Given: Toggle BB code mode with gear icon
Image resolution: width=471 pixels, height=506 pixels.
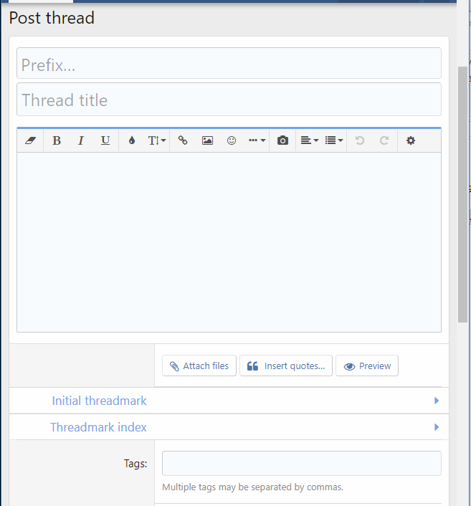Looking at the screenshot, I should (411, 140).
